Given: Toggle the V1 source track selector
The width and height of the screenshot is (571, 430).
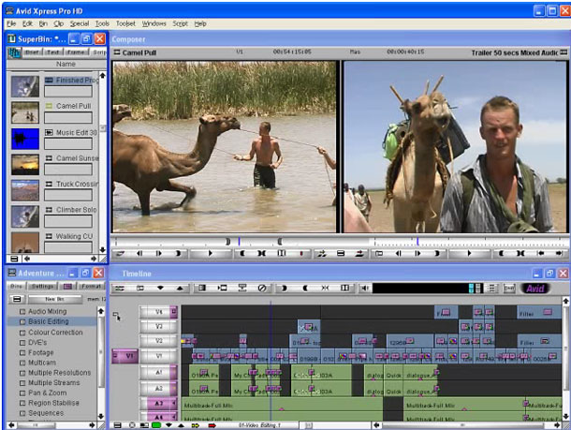Looking at the screenshot, I should point(124,356).
